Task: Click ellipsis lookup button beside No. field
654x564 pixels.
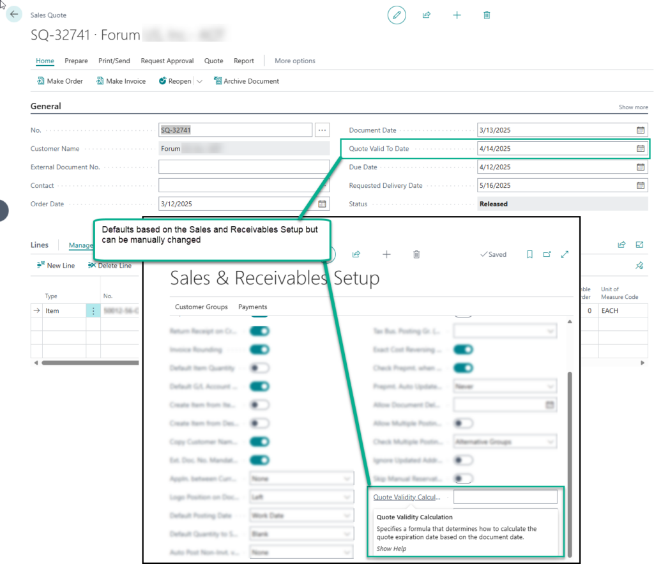Action: [323, 130]
